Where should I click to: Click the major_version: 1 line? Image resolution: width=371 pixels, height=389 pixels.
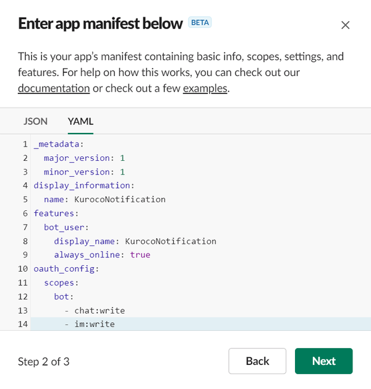(x=84, y=158)
